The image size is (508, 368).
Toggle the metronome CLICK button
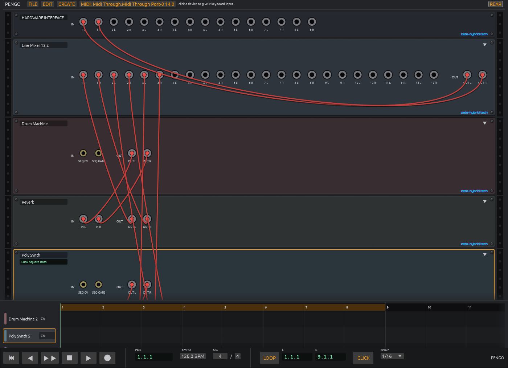click(363, 358)
